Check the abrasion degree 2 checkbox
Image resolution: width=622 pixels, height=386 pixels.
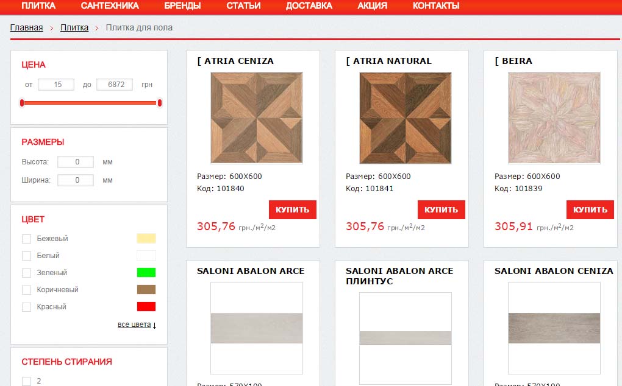coord(27,381)
